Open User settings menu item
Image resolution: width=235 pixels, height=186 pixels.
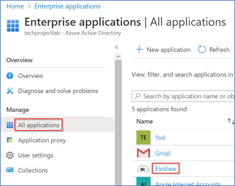point(35,155)
